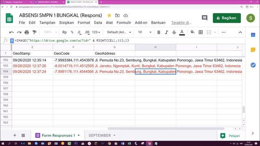Screen dimensions: 260x146
Task: Click the Terakhir di... edit history link
Action: (x=181, y=23)
